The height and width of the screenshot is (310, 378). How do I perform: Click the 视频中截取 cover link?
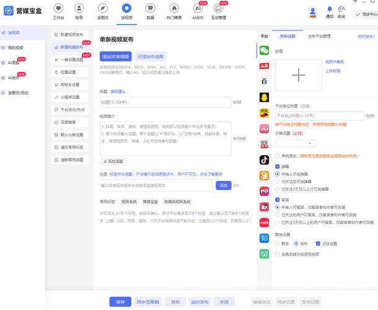point(335,62)
